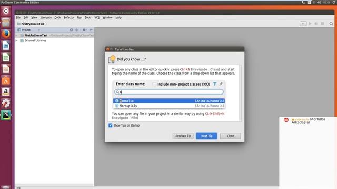Image resolution: width=337 pixels, height=189 pixels.
Task: Open the View menu
Action: pyautogui.click(x=34, y=17)
